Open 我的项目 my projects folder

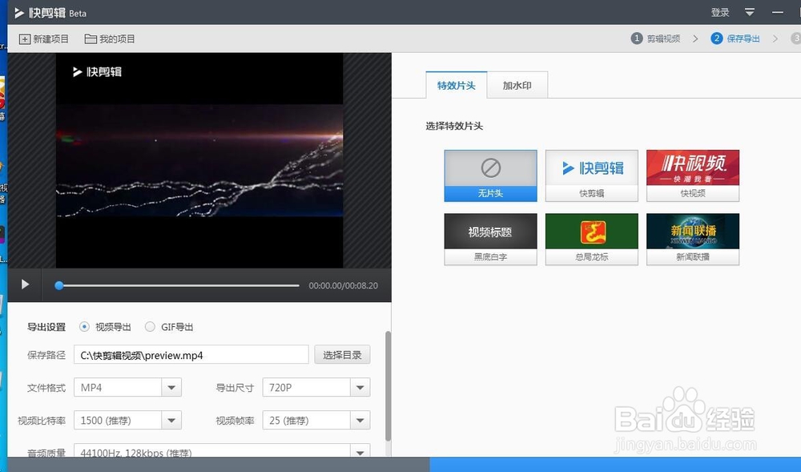[x=110, y=38]
